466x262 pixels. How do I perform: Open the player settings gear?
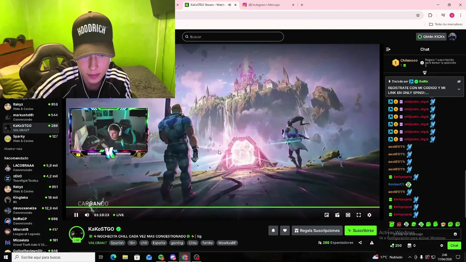point(369,215)
